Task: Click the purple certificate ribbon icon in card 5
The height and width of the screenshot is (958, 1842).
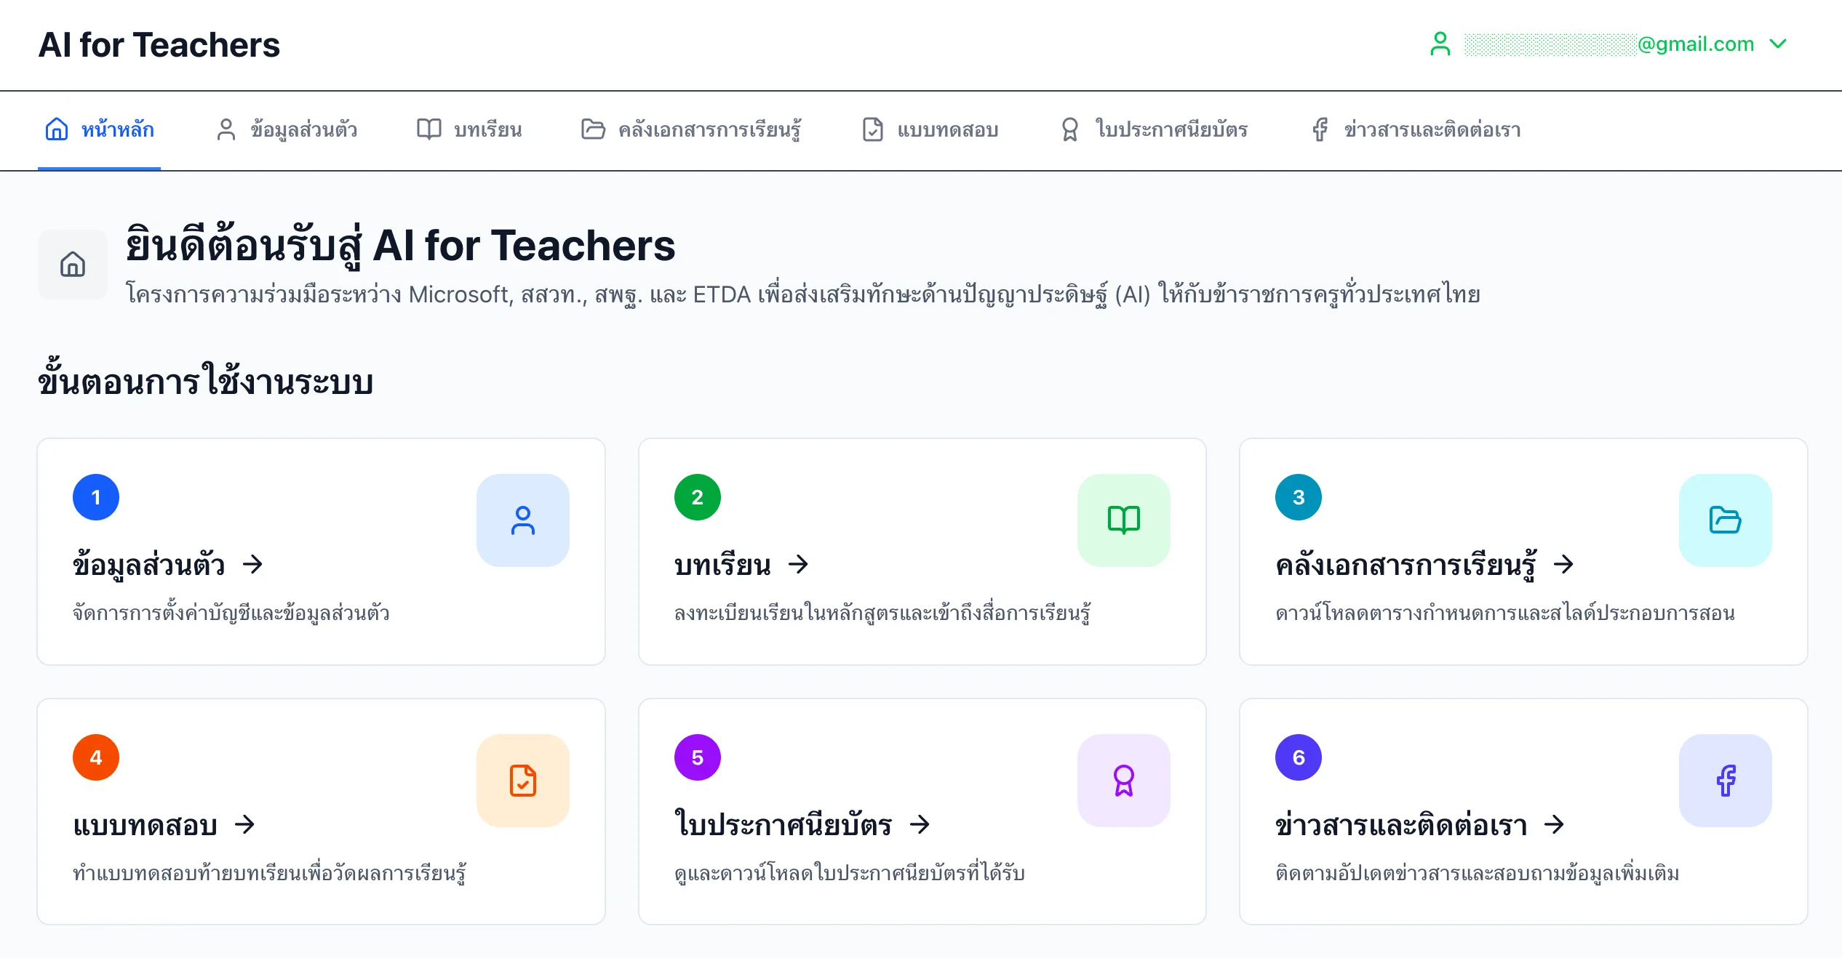Action: click(x=1123, y=781)
